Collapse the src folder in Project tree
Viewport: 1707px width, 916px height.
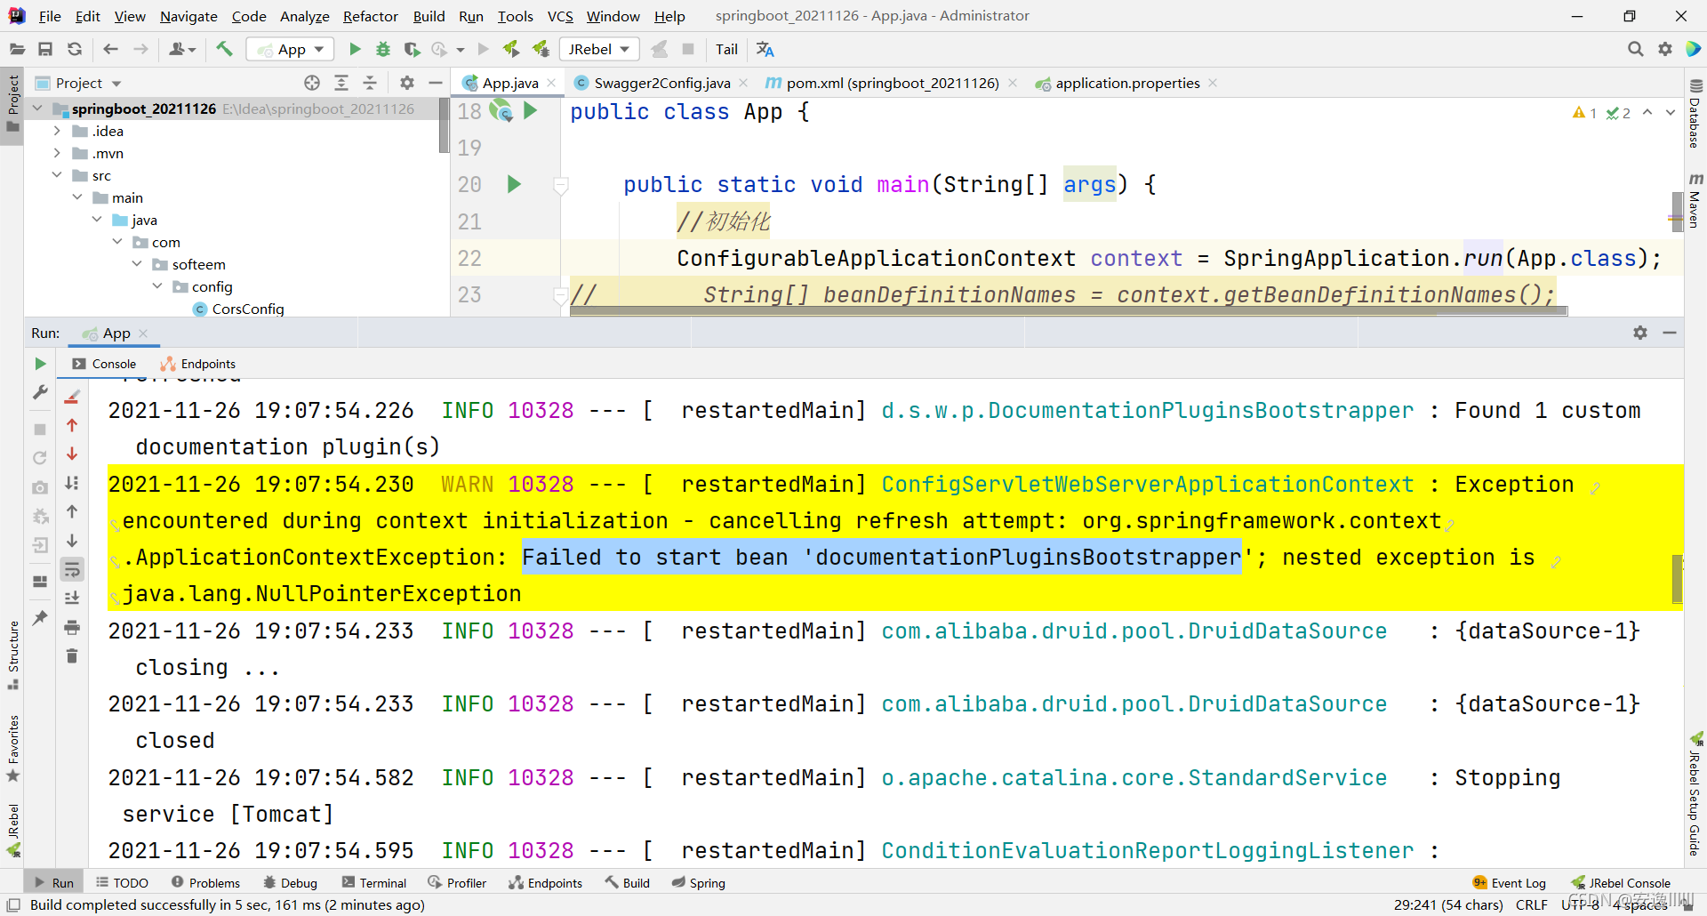click(x=56, y=175)
